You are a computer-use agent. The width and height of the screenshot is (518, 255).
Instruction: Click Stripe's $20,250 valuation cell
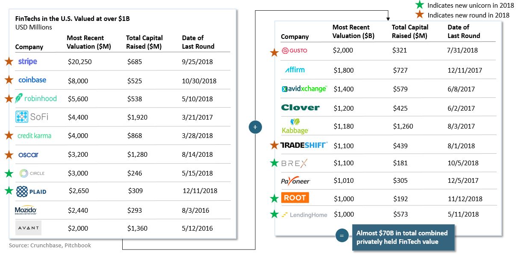tap(79, 62)
